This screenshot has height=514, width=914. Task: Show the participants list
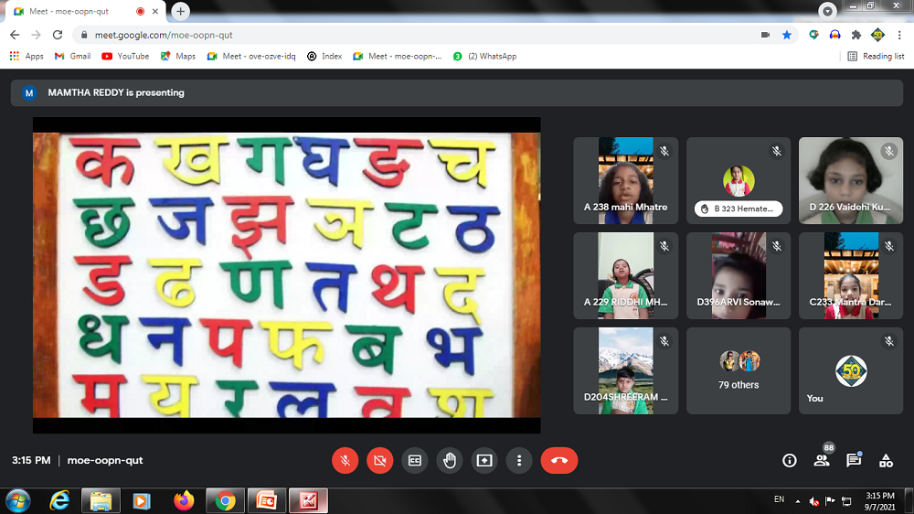tap(822, 461)
